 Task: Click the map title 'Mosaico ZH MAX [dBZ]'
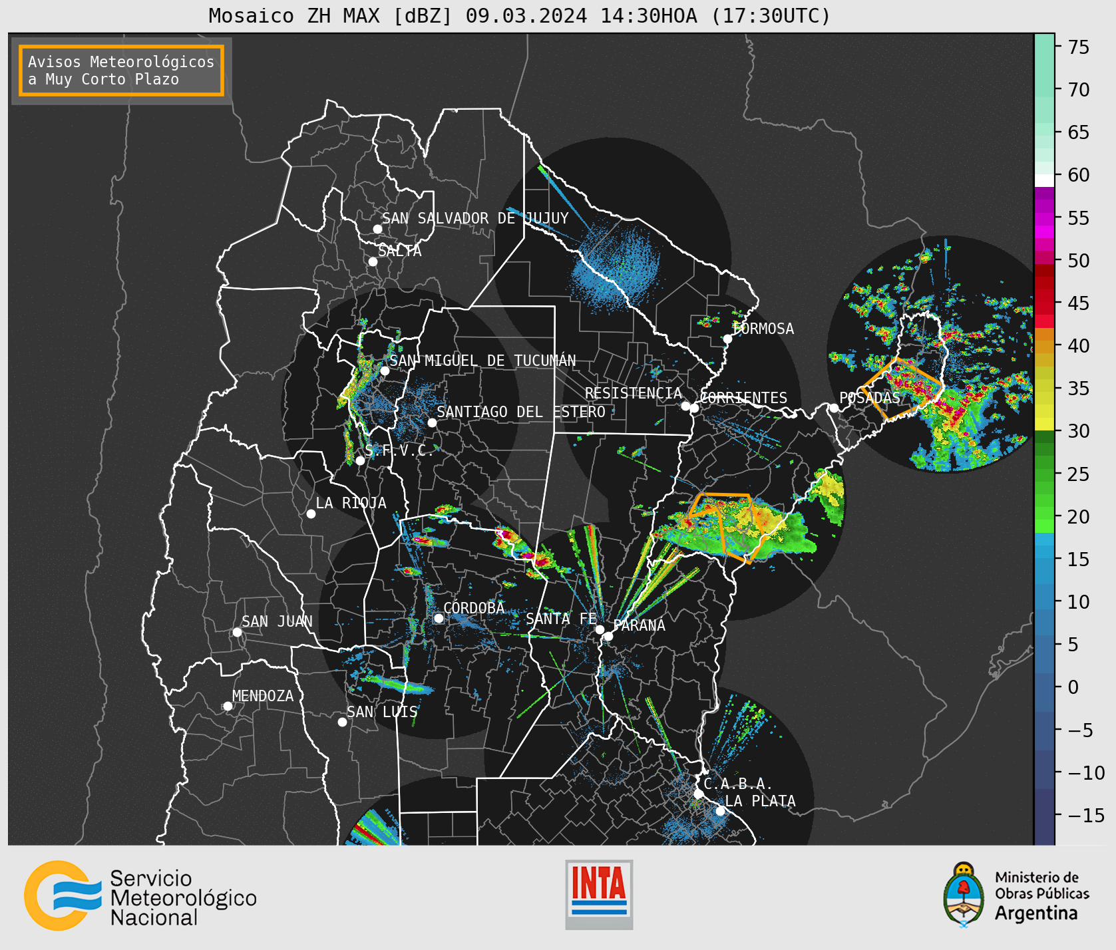click(331, 15)
